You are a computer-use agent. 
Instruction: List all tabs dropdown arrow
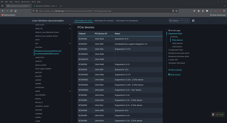[225, 6]
